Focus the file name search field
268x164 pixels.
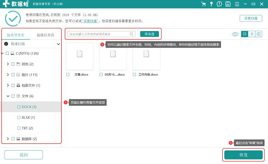[101, 34]
